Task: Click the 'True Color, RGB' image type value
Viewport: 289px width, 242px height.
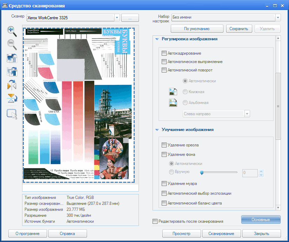Action: (80, 198)
